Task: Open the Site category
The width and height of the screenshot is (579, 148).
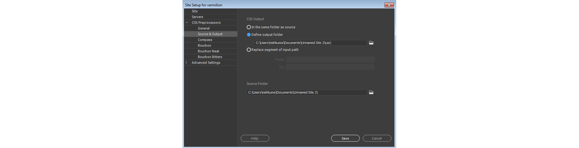Action: tap(195, 11)
